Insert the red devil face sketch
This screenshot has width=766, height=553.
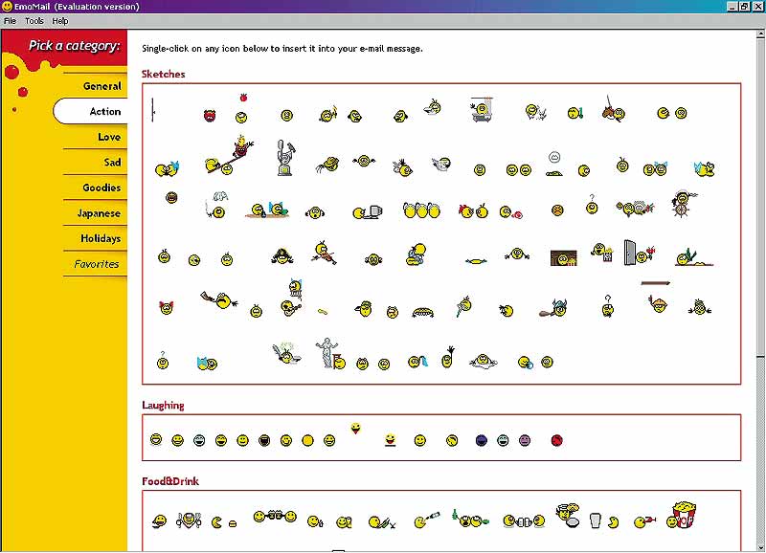tap(210, 116)
